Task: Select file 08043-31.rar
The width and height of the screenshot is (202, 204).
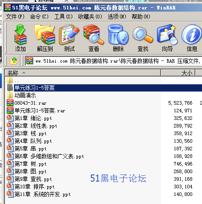Action: click(30, 103)
